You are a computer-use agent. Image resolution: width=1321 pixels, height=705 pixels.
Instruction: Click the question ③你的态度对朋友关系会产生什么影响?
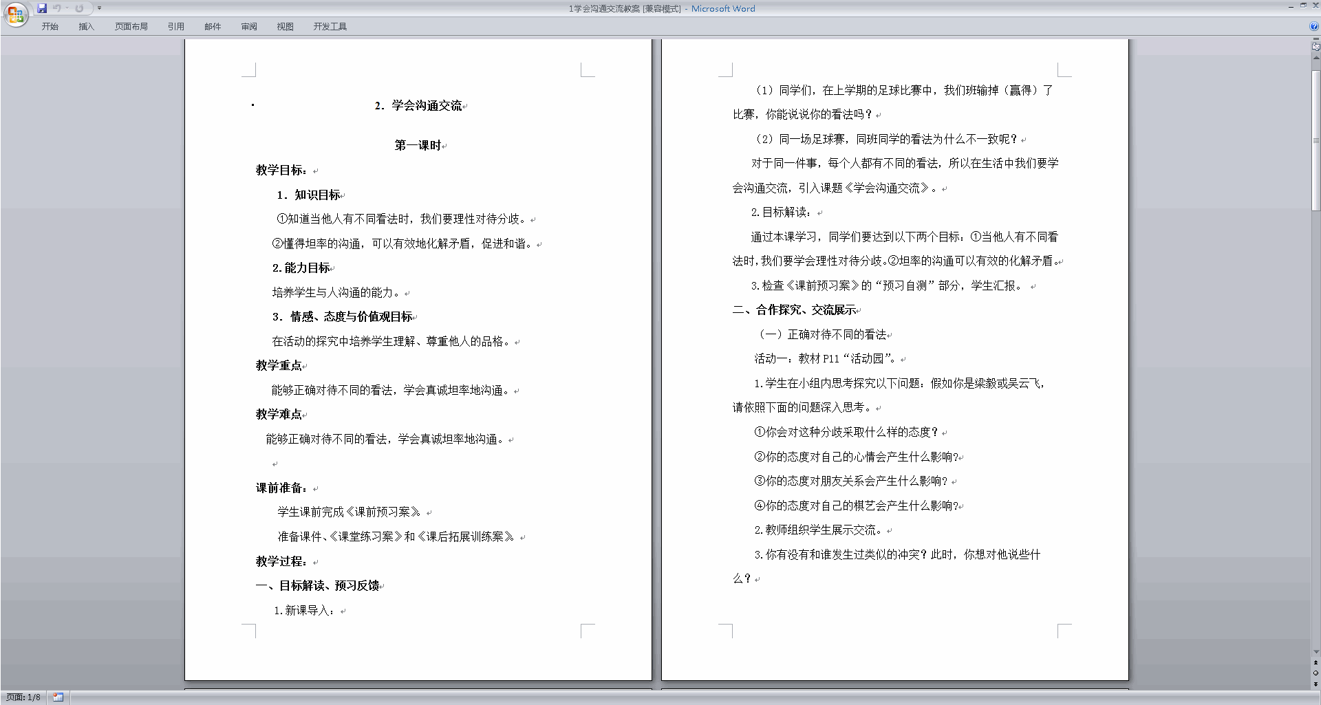pos(850,481)
